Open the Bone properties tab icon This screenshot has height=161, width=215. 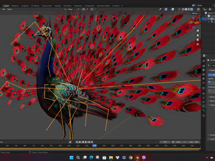pyautogui.click(x=203, y=110)
